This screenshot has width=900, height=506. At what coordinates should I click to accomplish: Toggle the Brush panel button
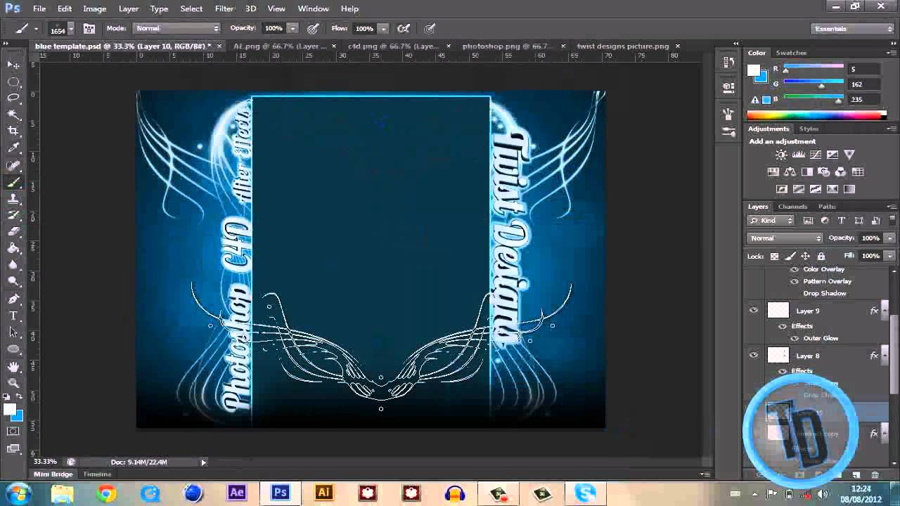(89, 29)
